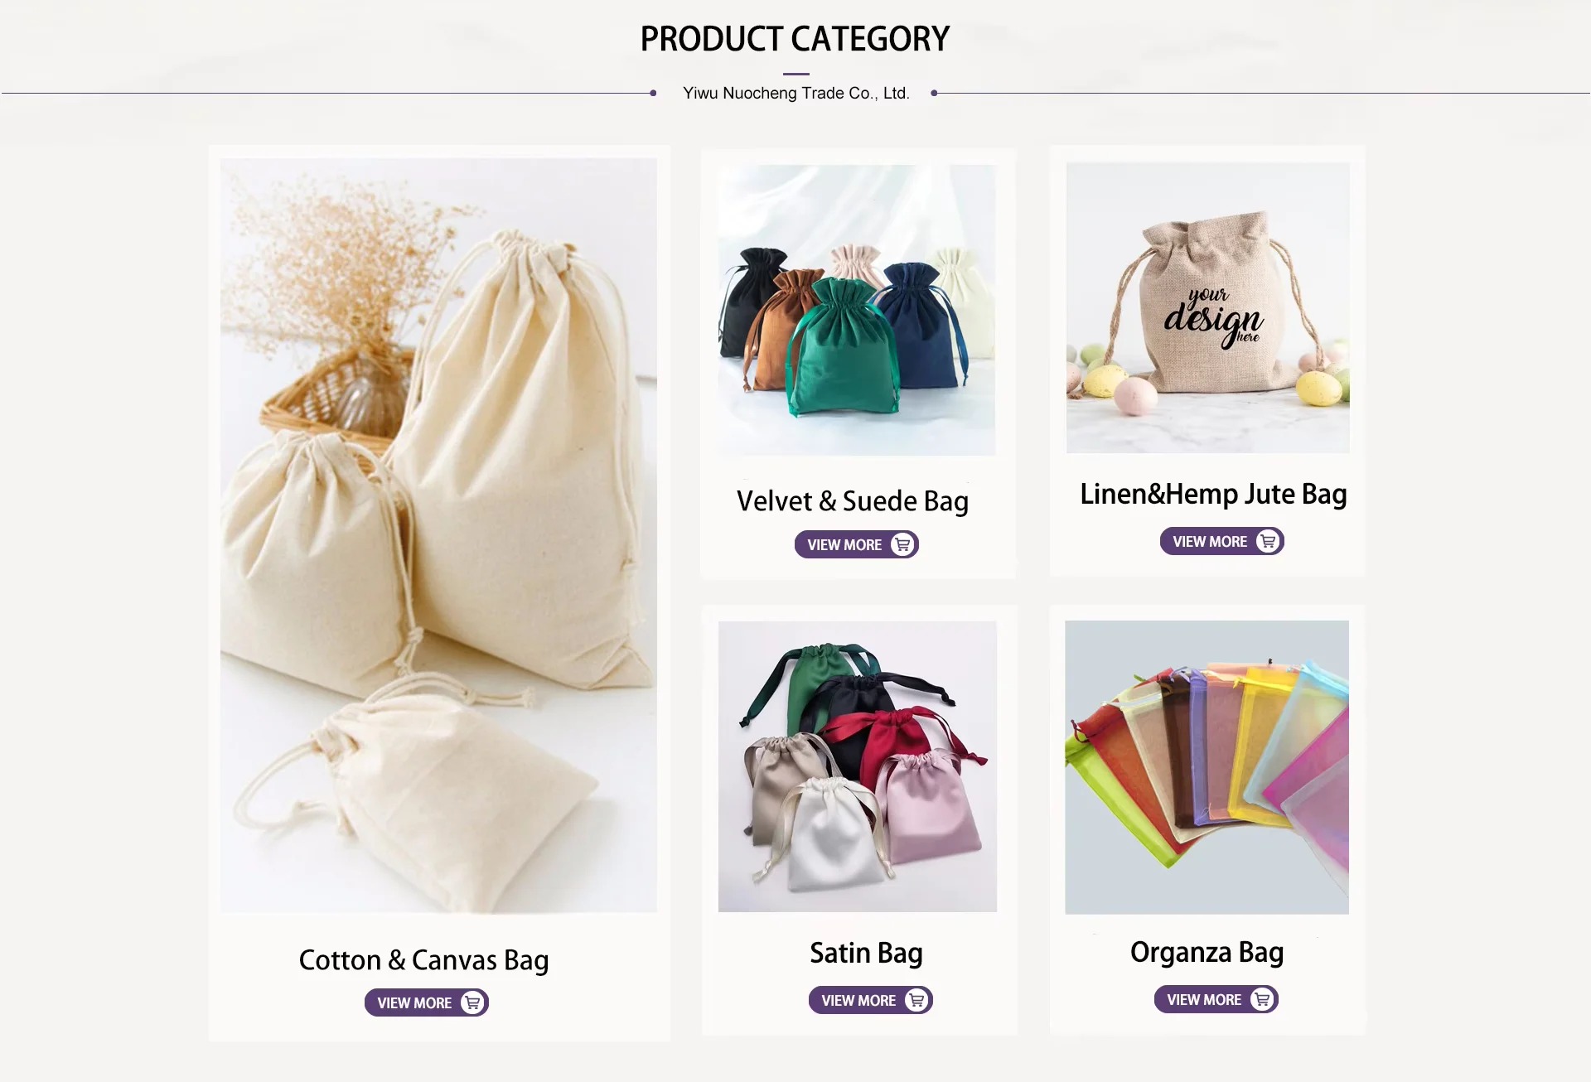View more Velvet & Suede Bag products
The height and width of the screenshot is (1082, 1591).
(856, 544)
